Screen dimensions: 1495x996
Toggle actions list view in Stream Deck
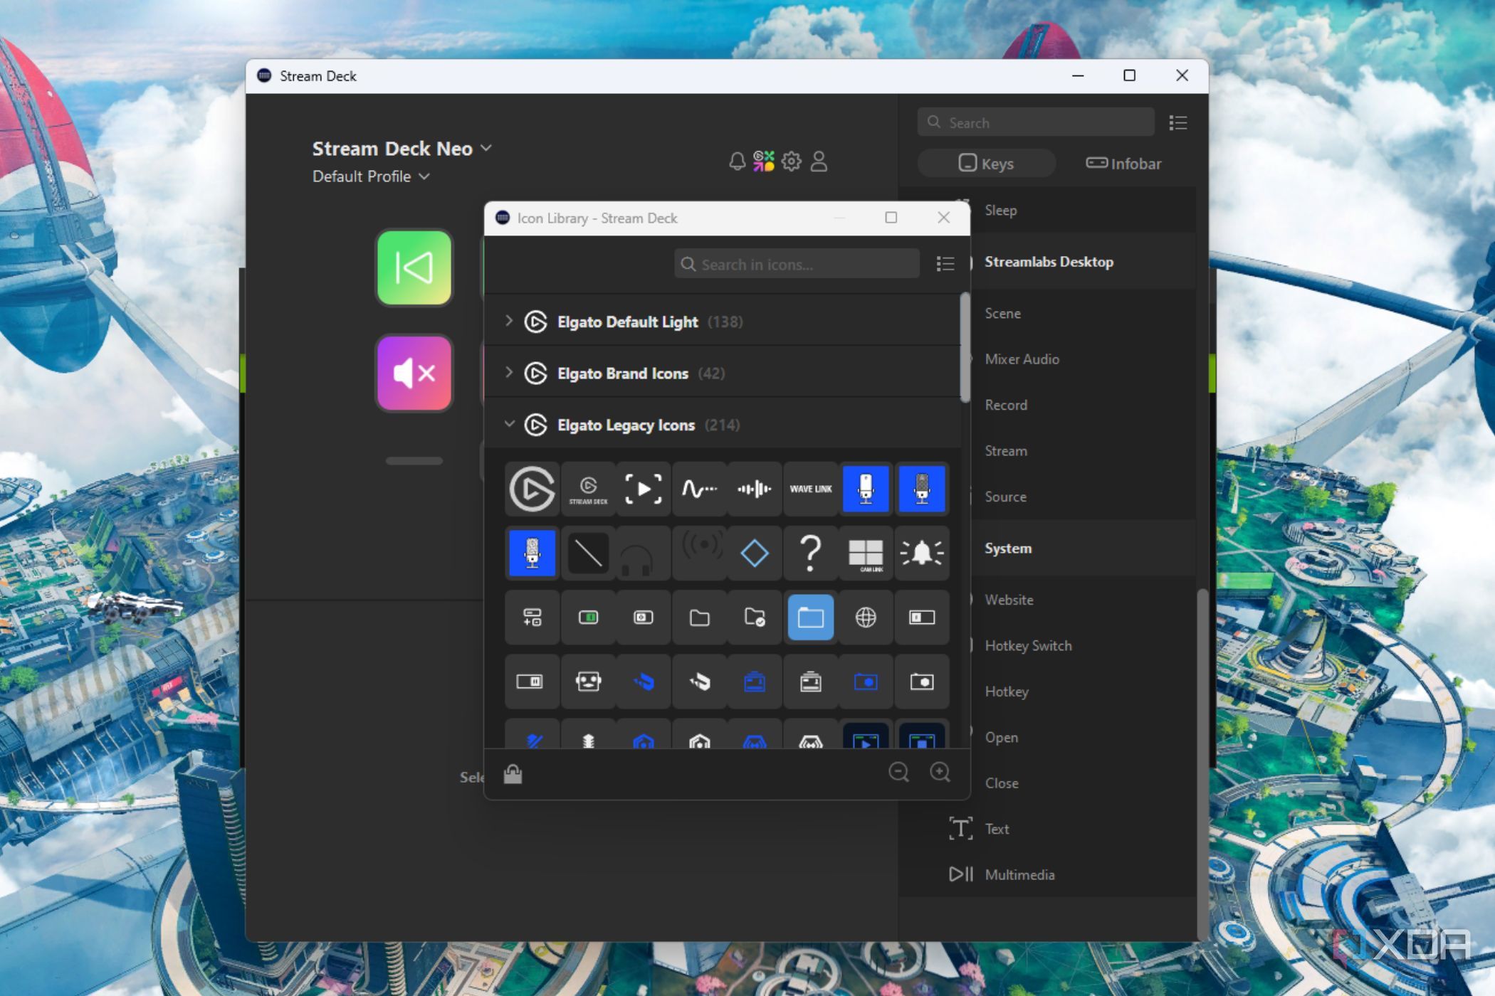coord(1178,123)
